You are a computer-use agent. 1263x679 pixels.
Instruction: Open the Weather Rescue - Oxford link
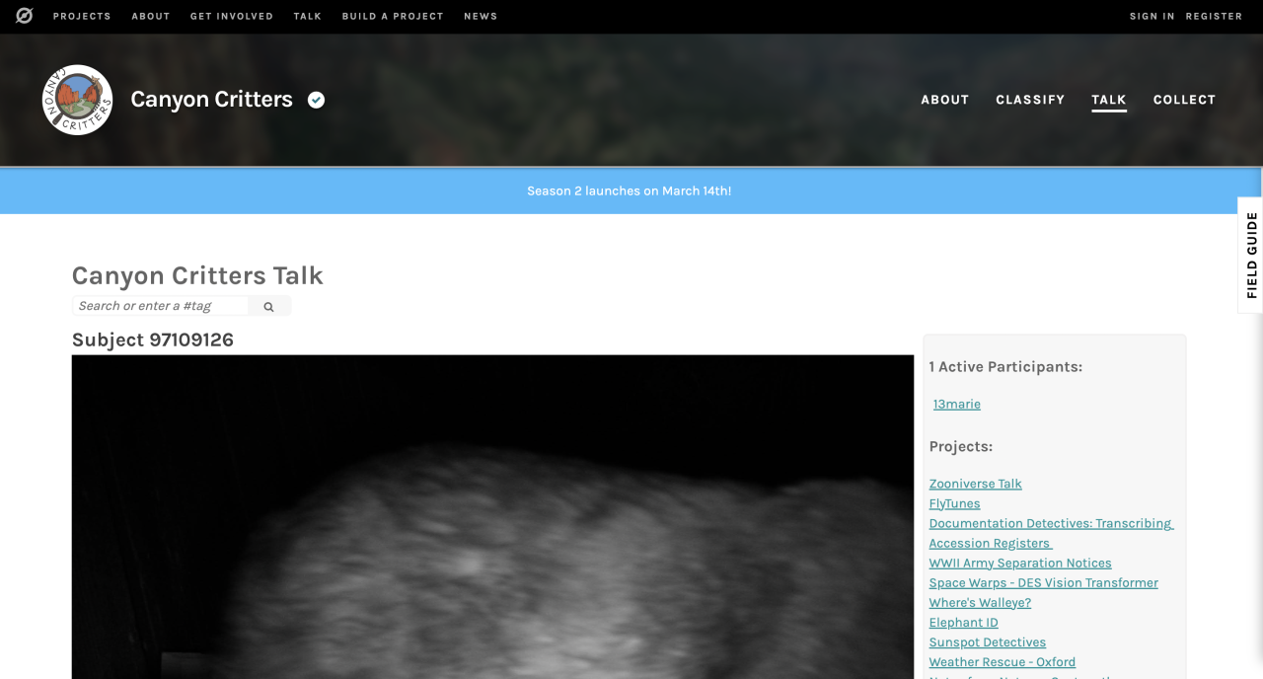coord(1003,662)
